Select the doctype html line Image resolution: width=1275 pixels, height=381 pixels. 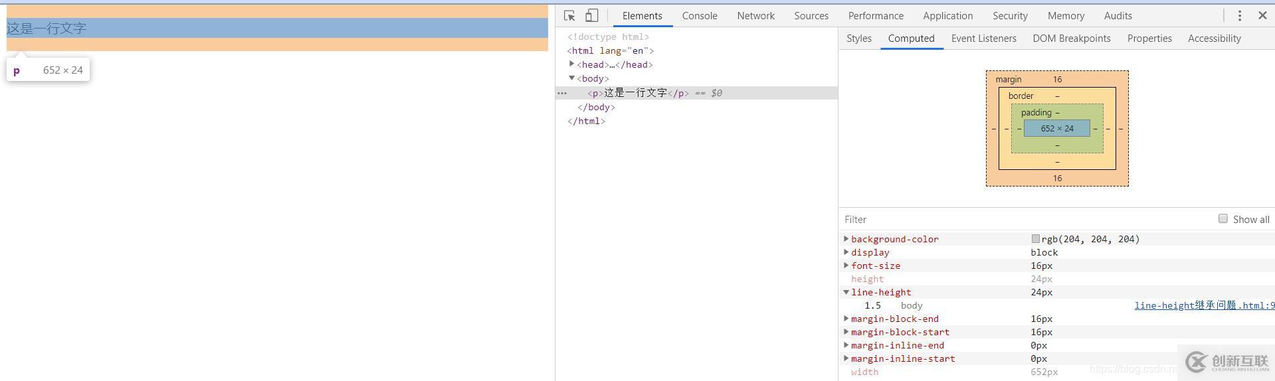click(608, 37)
